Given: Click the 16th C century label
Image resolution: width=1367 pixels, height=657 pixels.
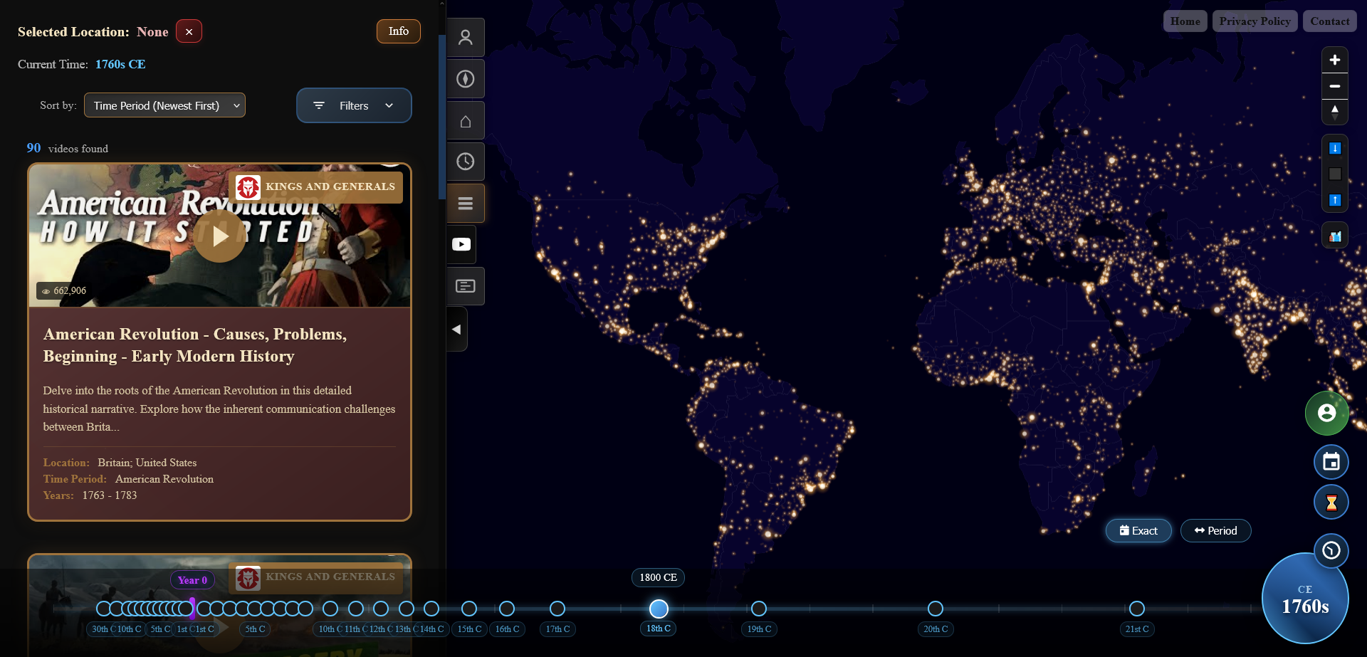Looking at the screenshot, I should (x=507, y=629).
